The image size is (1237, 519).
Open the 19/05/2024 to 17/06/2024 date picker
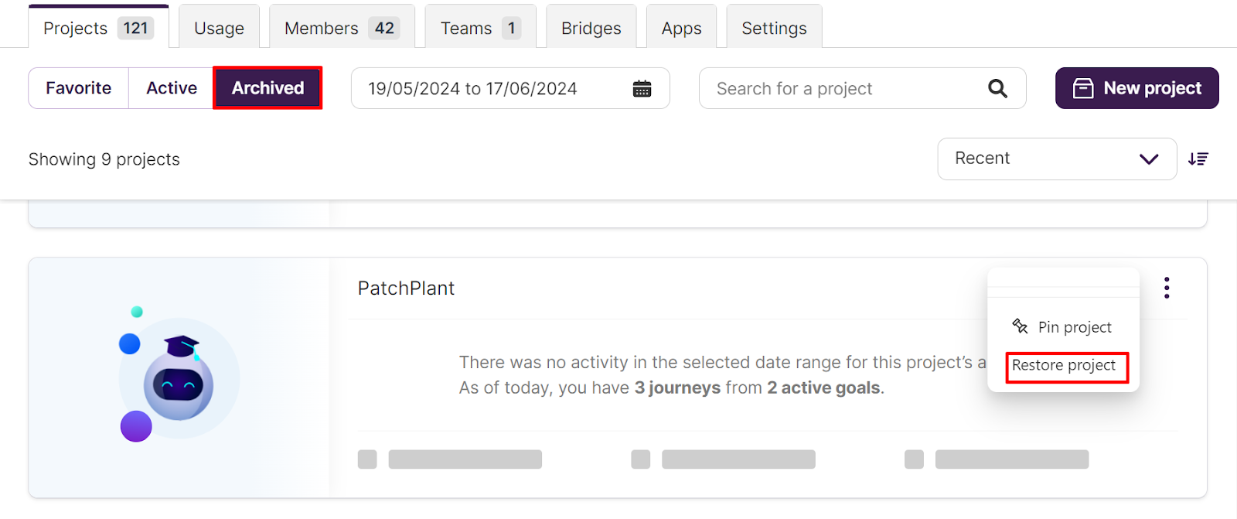[x=510, y=88]
